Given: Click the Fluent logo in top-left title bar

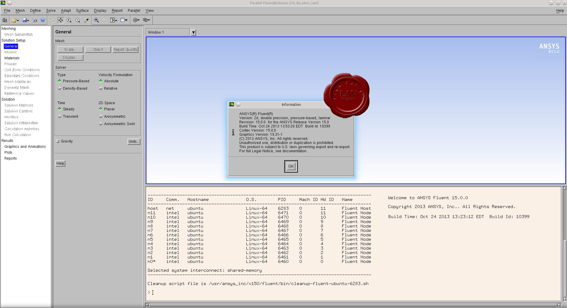Looking at the screenshot, I should tap(3, 3).
